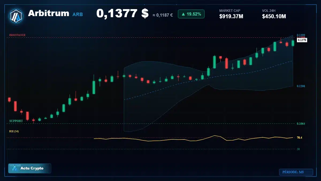Click the $450.10M volume value

pyautogui.click(x=274, y=16)
